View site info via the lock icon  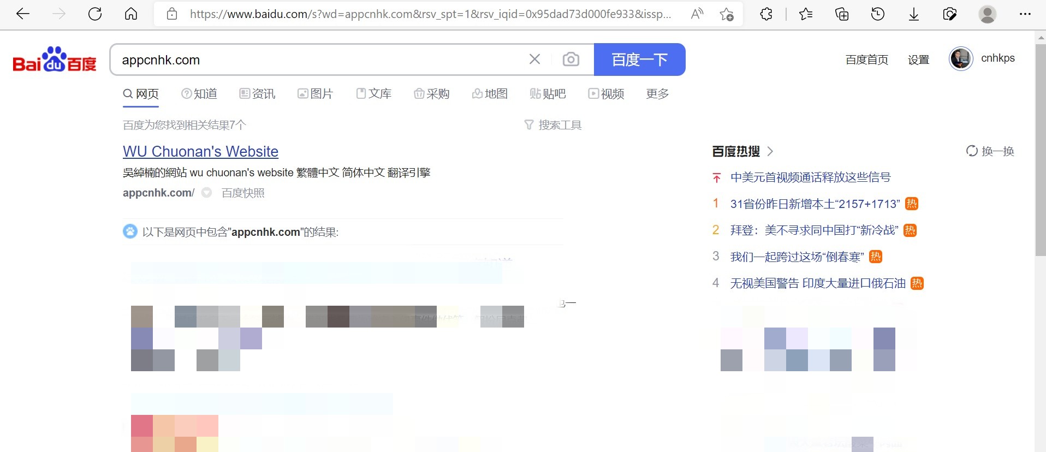pyautogui.click(x=172, y=14)
